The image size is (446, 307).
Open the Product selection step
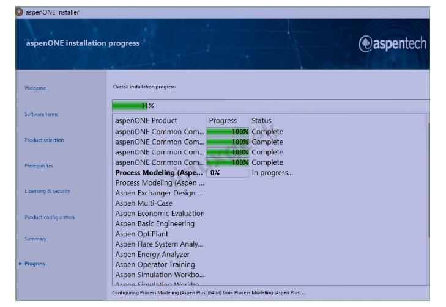[44, 140]
